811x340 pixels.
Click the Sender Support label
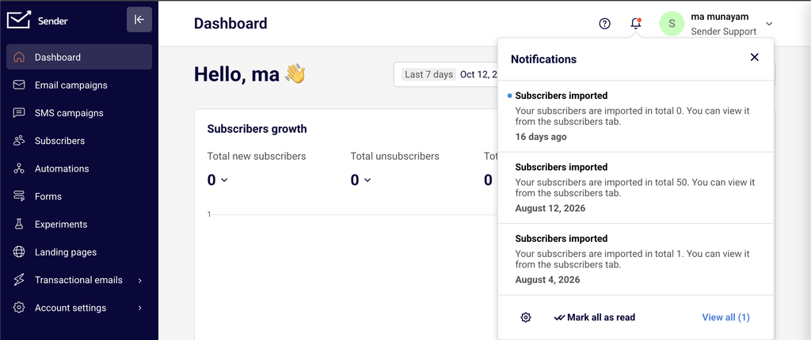(724, 32)
